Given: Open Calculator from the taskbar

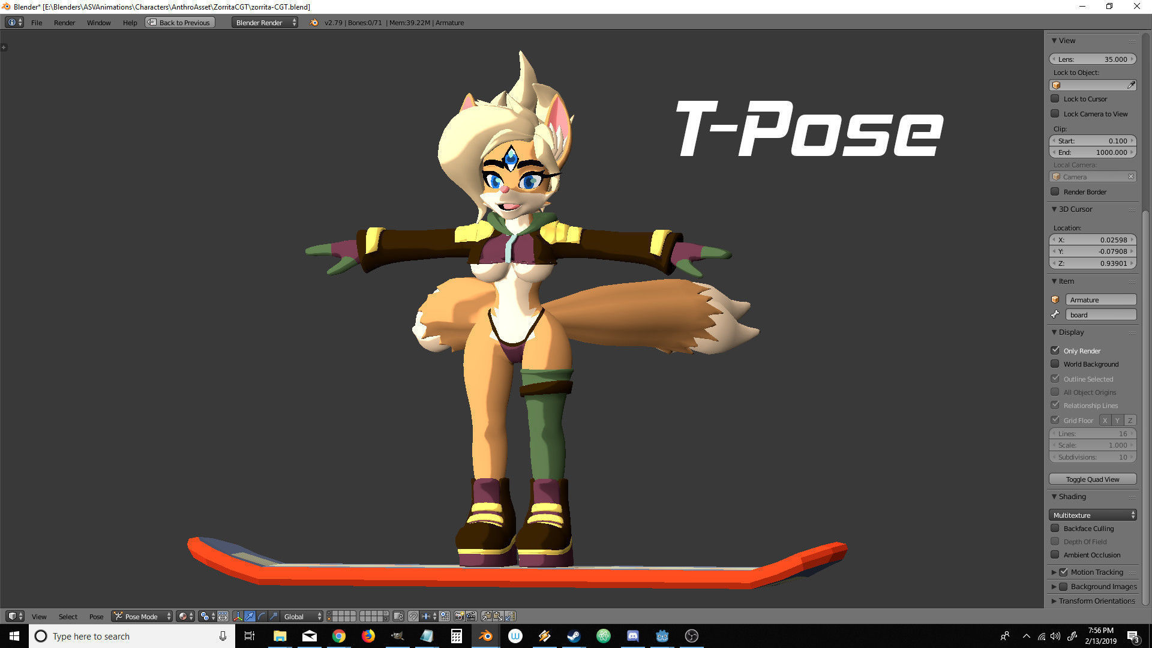Looking at the screenshot, I should 457,636.
